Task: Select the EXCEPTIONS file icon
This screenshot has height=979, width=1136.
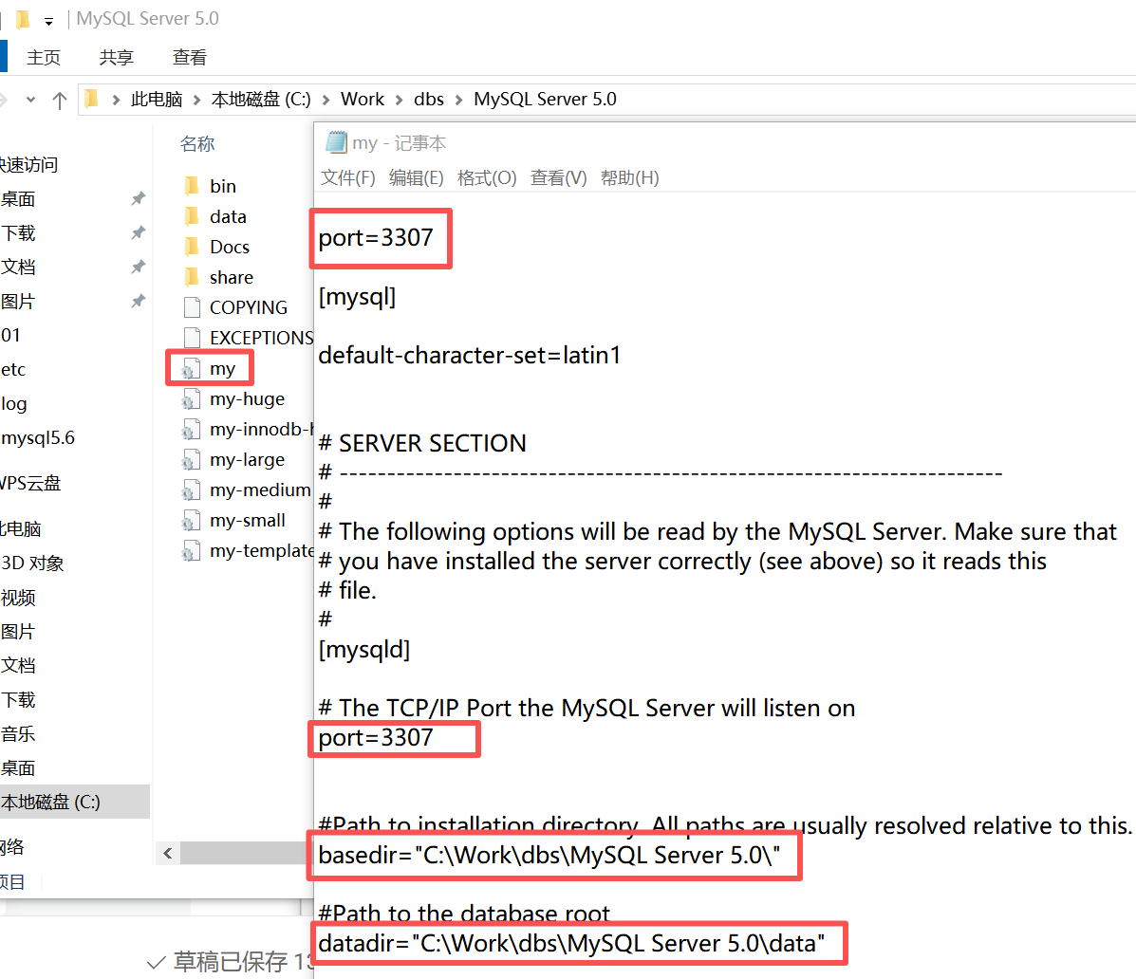Action: click(x=192, y=338)
